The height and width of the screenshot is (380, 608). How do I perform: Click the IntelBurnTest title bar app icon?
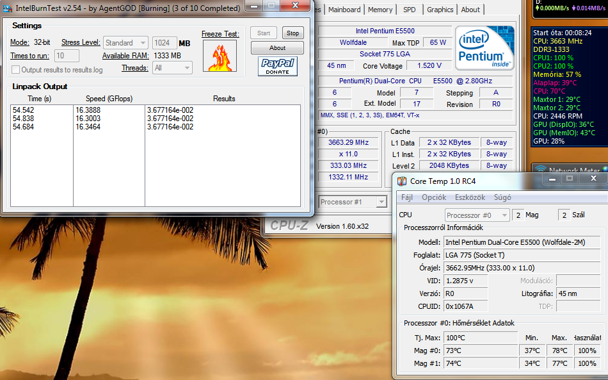pos(8,8)
